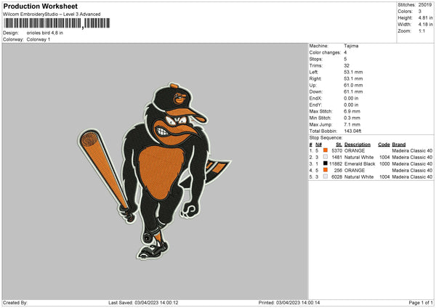Click the 'Stop Sequence:' label

pyautogui.click(x=326, y=138)
